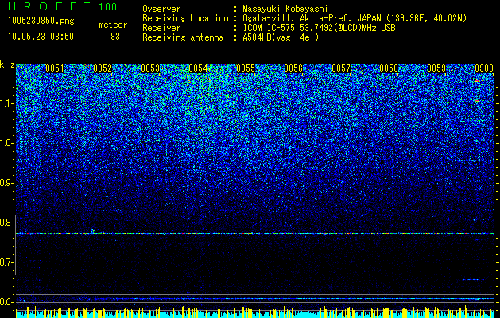Click the 0854 time marker
Viewport: 500px width, 318px height.
coord(198,68)
